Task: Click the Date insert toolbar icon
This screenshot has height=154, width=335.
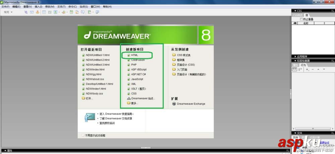Action: [x=71, y=12]
